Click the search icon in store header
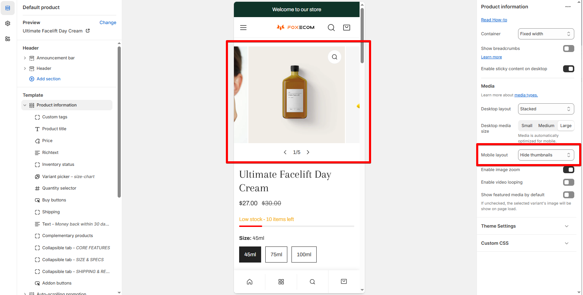Image resolution: width=583 pixels, height=295 pixels. pos(331,28)
